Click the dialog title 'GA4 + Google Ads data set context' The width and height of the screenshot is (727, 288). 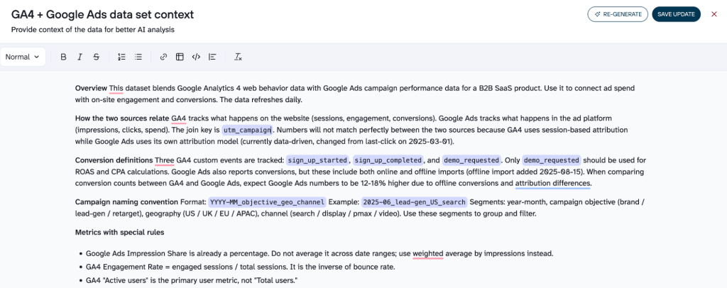click(102, 14)
